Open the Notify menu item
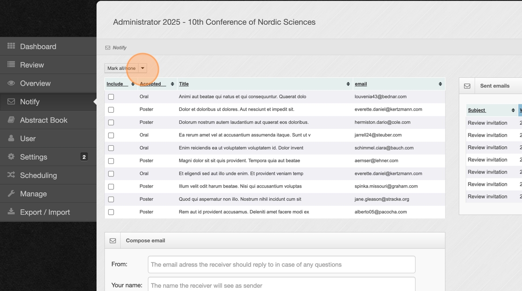The height and width of the screenshot is (291, 522). (30, 102)
